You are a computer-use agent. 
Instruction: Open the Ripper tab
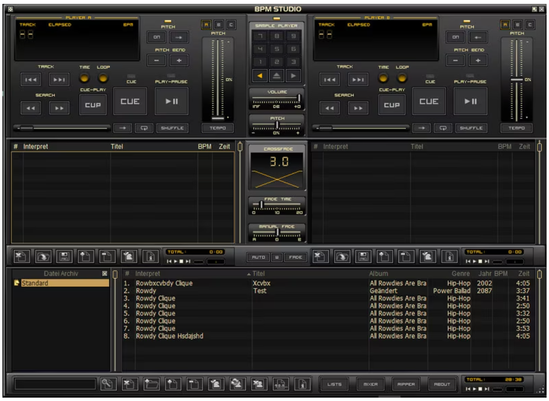pos(406,384)
